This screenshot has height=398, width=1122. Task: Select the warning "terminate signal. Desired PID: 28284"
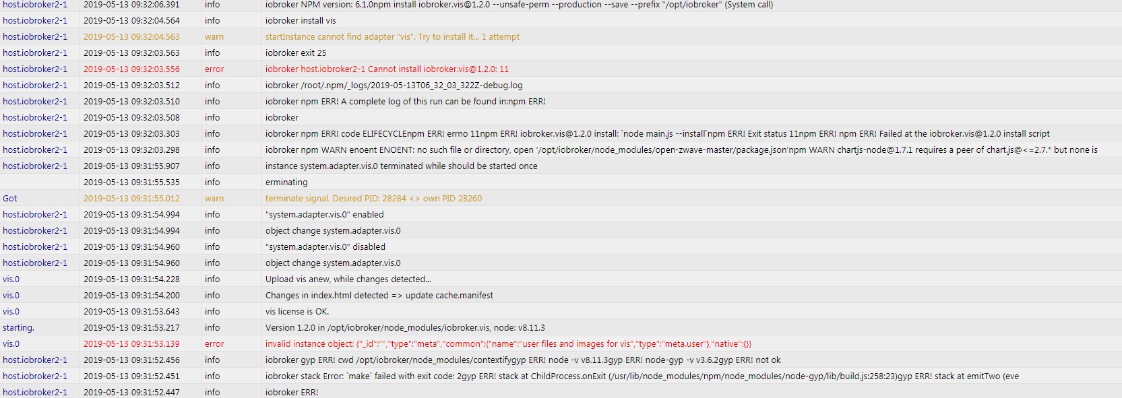click(x=373, y=198)
